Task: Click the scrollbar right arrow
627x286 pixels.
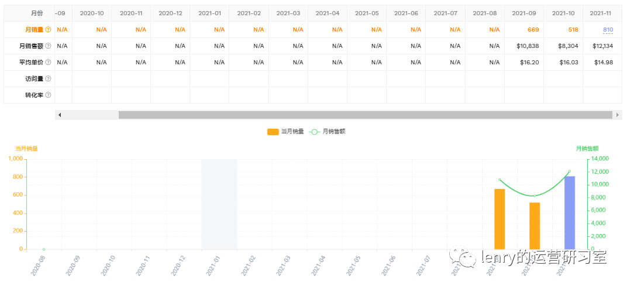Action: coord(618,115)
